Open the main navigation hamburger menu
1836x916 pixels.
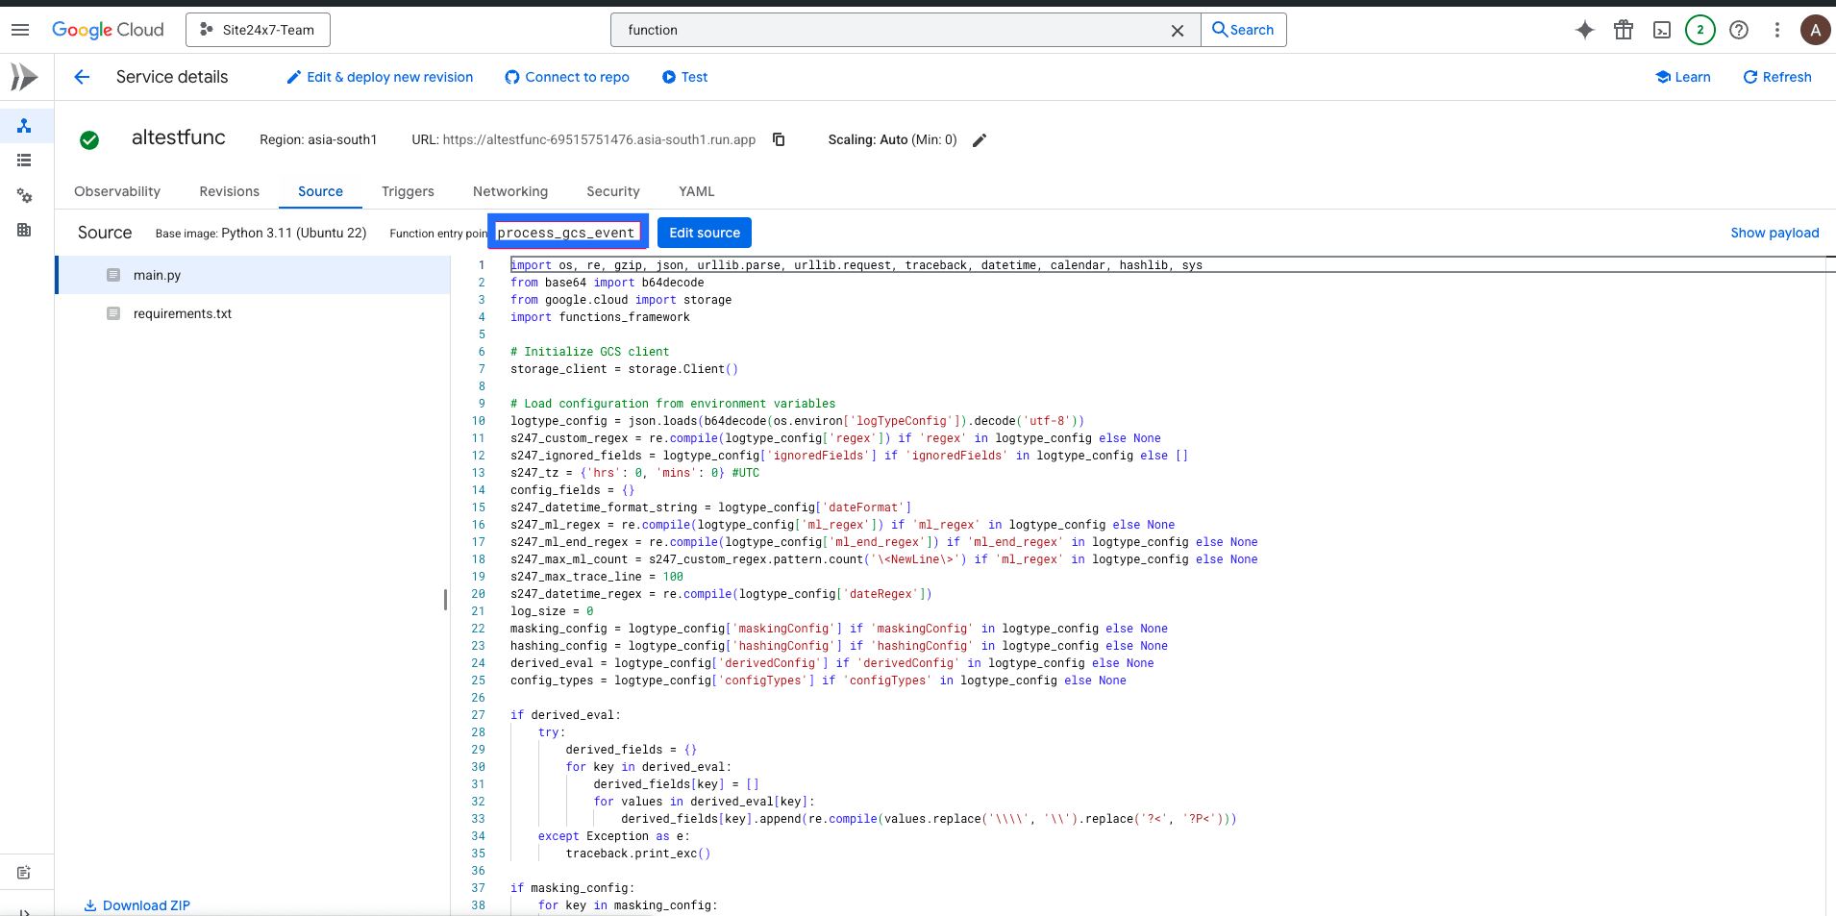(x=20, y=30)
